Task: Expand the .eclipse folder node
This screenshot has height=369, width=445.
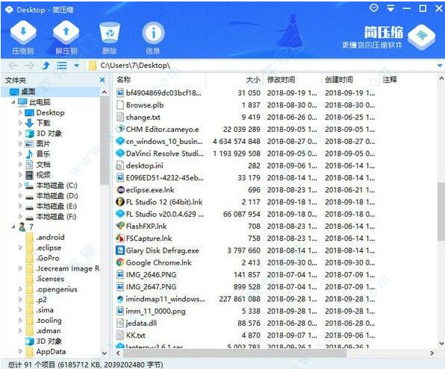Action: (x=20, y=247)
